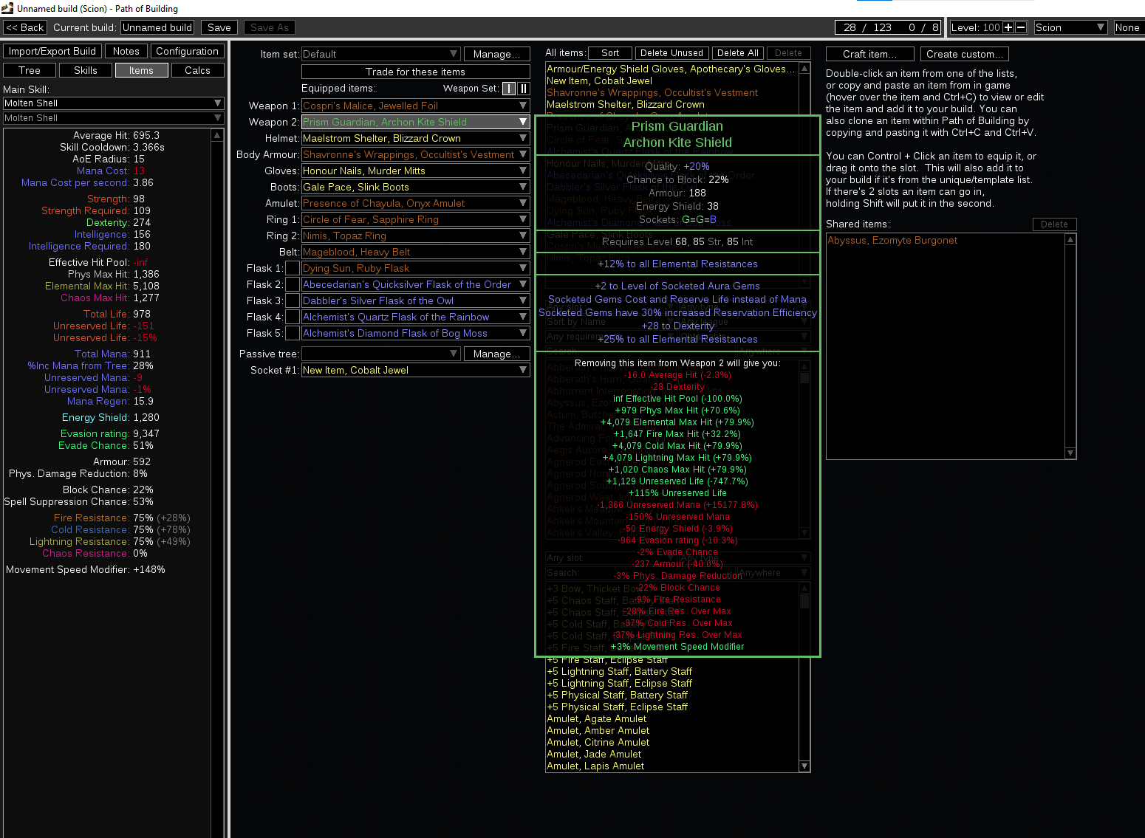Open the Item set Default dropdown
The width and height of the screenshot is (1145, 838).
coord(380,54)
